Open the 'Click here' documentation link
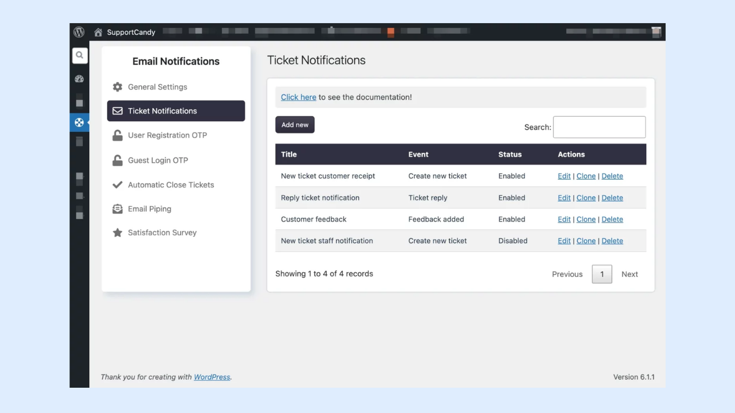735x413 pixels. pyautogui.click(x=298, y=97)
